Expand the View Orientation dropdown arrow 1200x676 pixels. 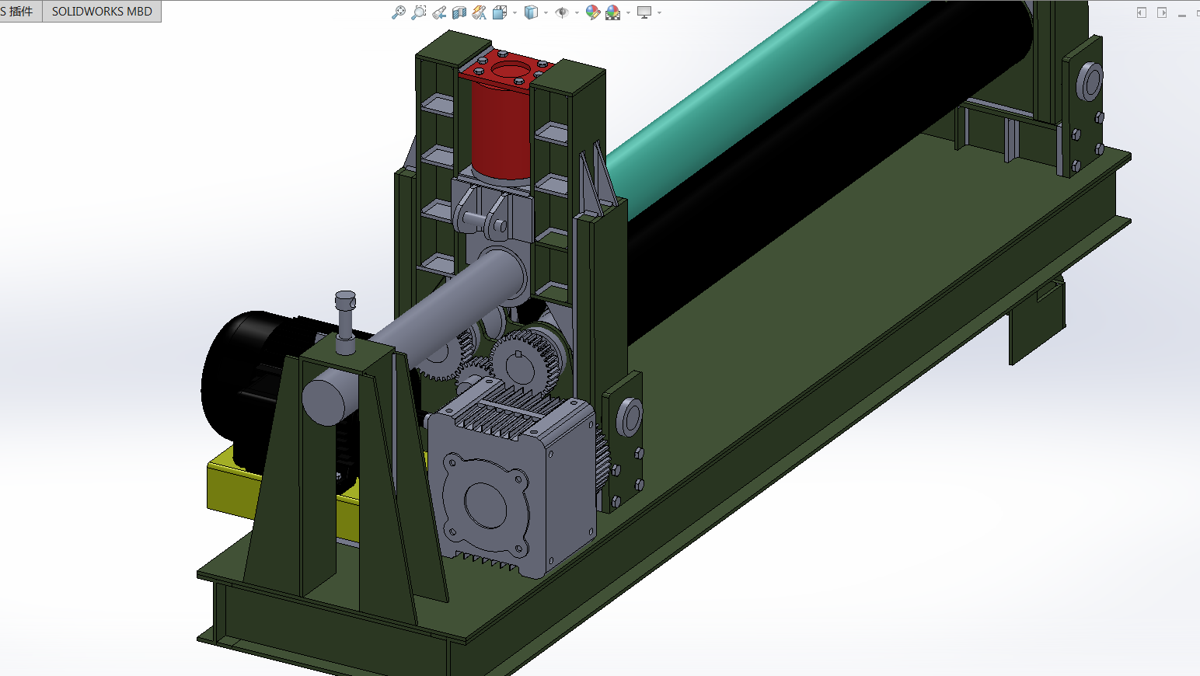click(515, 12)
